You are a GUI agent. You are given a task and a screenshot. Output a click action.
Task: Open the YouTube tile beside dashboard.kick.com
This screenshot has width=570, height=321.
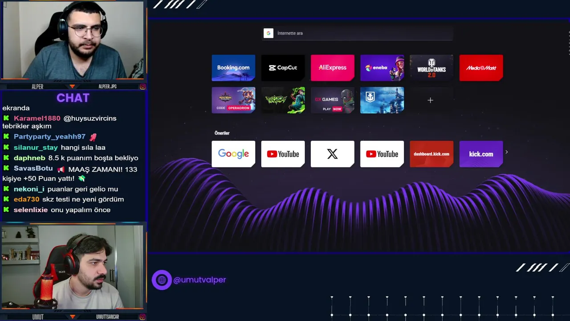[x=382, y=154]
